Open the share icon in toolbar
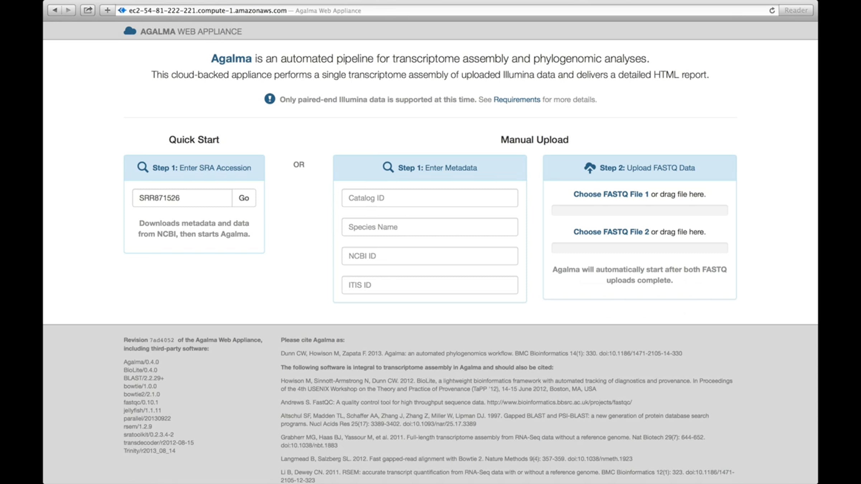 pyautogui.click(x=88, y=10)
